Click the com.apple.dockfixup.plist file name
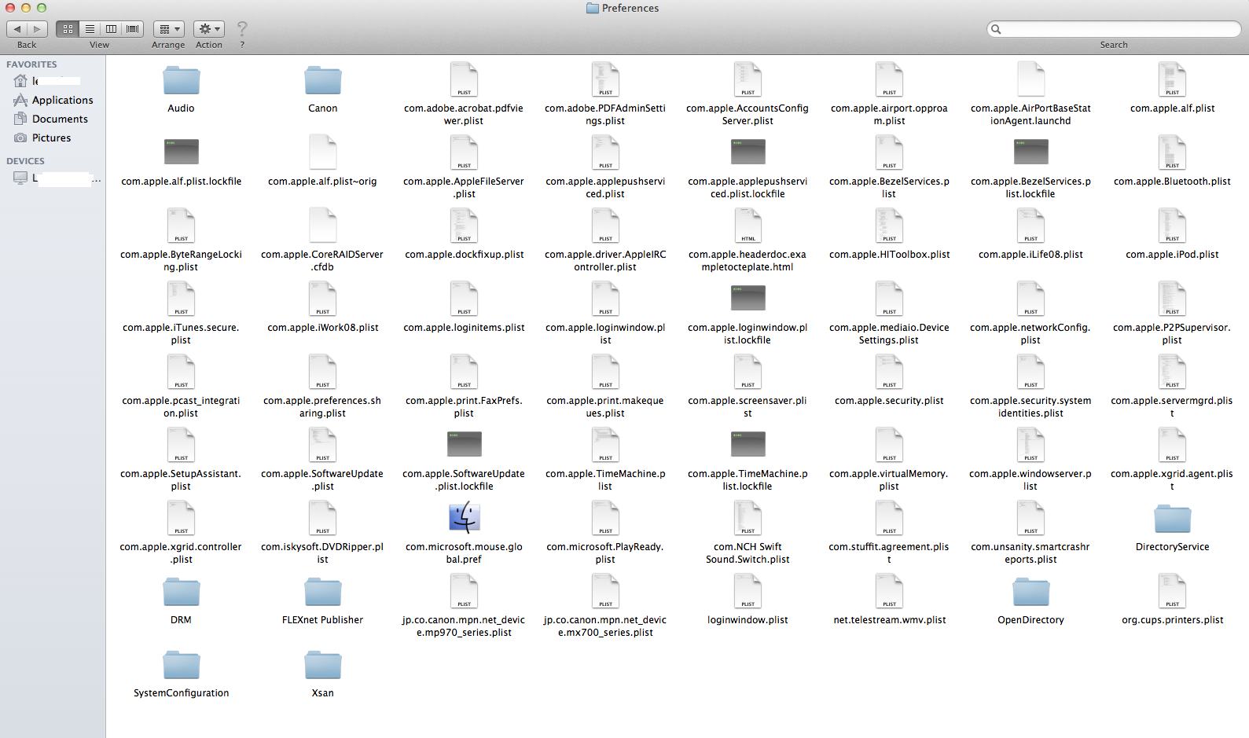 pyautogui.click(x=464, y=255)
